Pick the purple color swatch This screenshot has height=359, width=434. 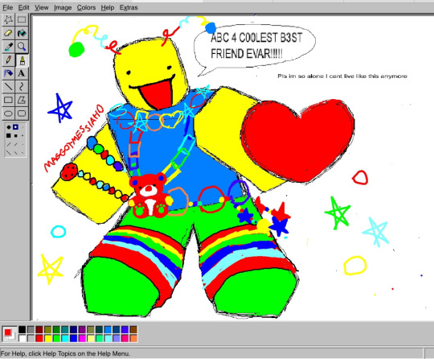point(82,329)
